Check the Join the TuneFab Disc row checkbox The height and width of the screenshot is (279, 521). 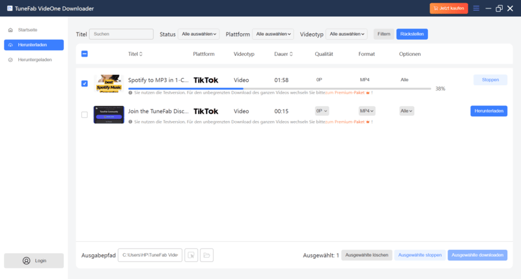point(85,114)
